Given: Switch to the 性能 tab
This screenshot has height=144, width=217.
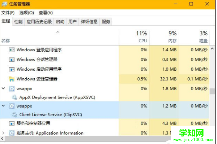Looking at the screenshot, I should 18,22.
